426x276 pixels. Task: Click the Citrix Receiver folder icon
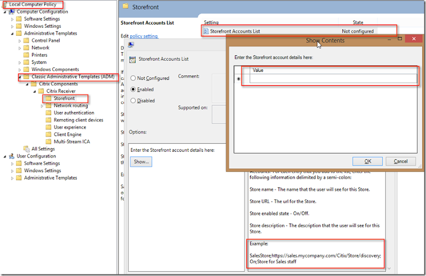click(x=41, y=91)
